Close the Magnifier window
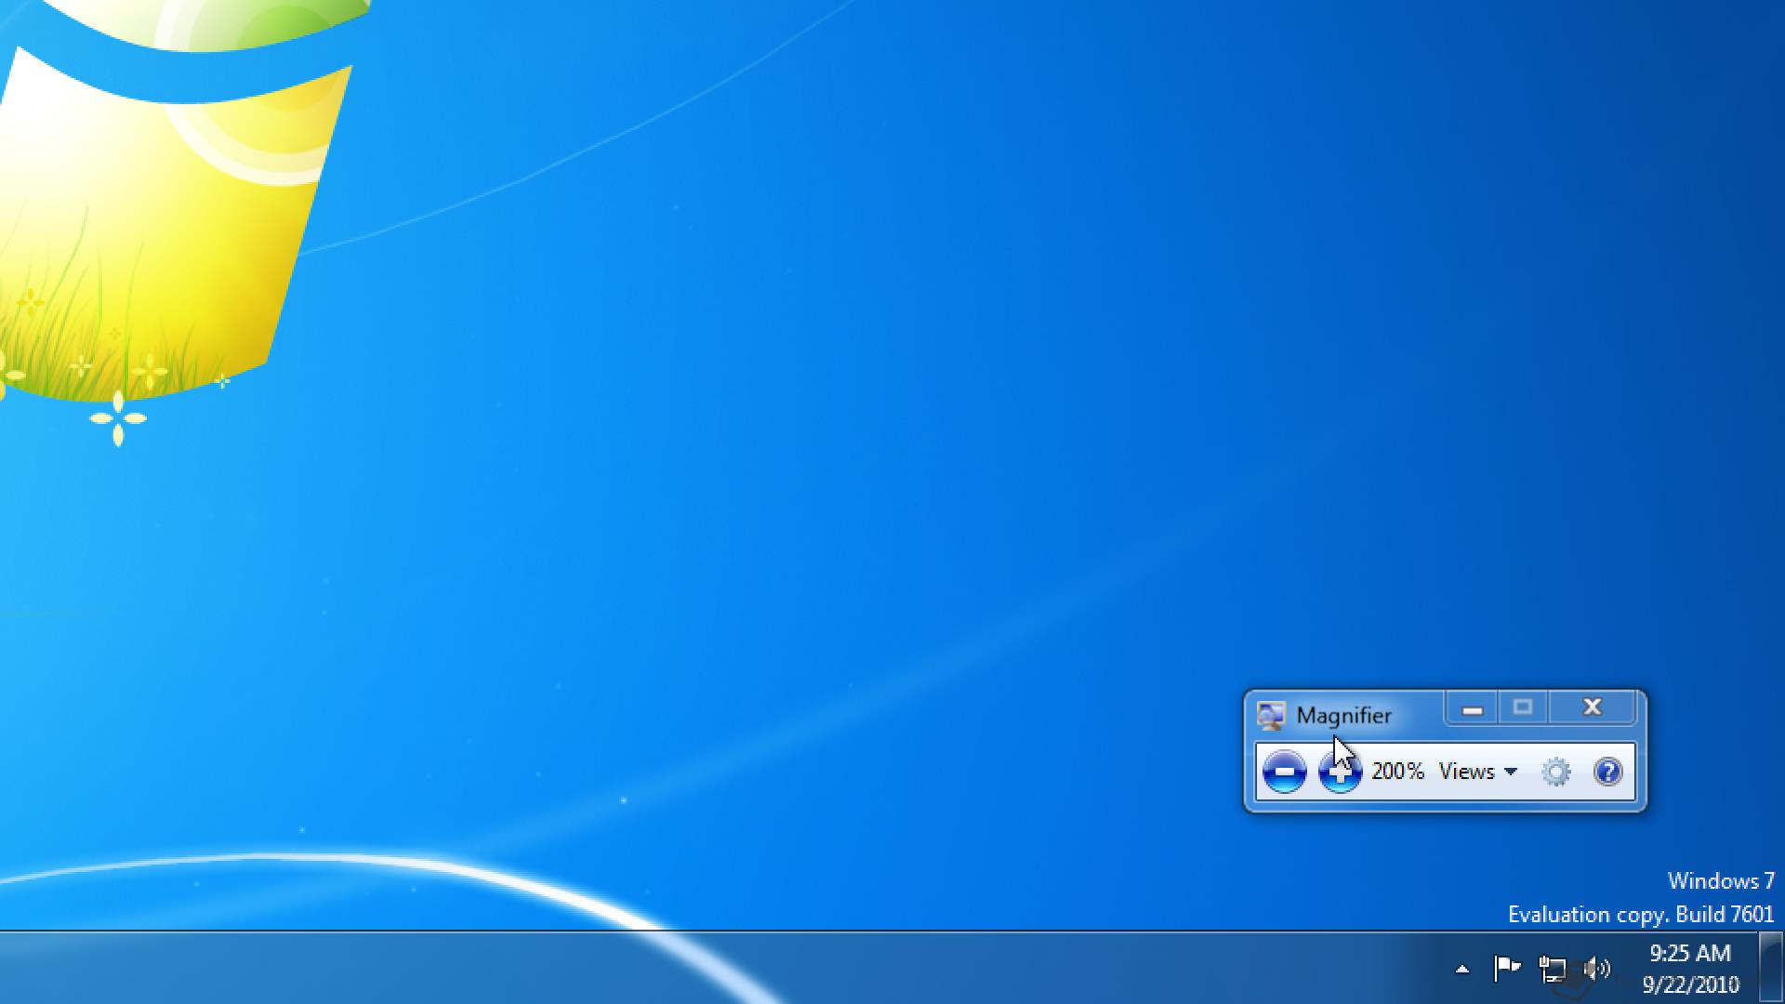Screen dimensions: 1785x1004 (1592, 708)
